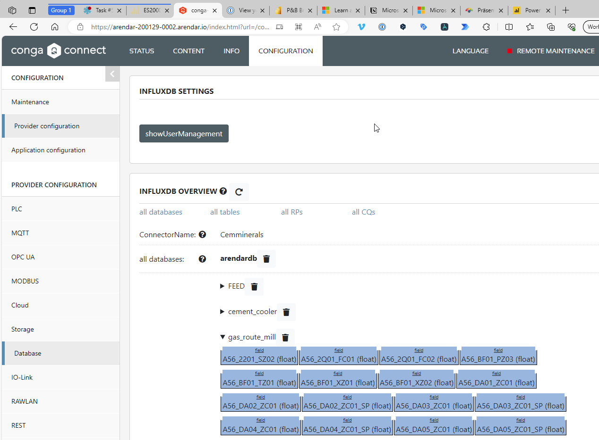The width and height of the screenshot is (599, 440).
Task: Select Application configuration in the sidebar
Action: tap(60, 150)
